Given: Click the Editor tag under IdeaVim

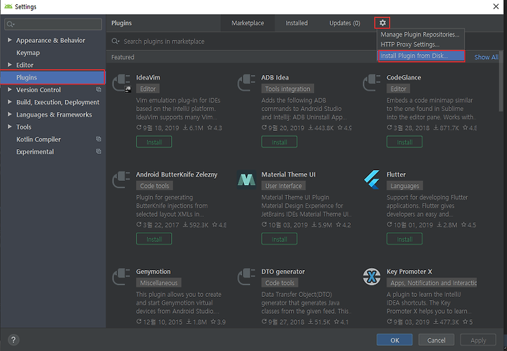Looking at the screenshot, I should [x=148, y=89].
